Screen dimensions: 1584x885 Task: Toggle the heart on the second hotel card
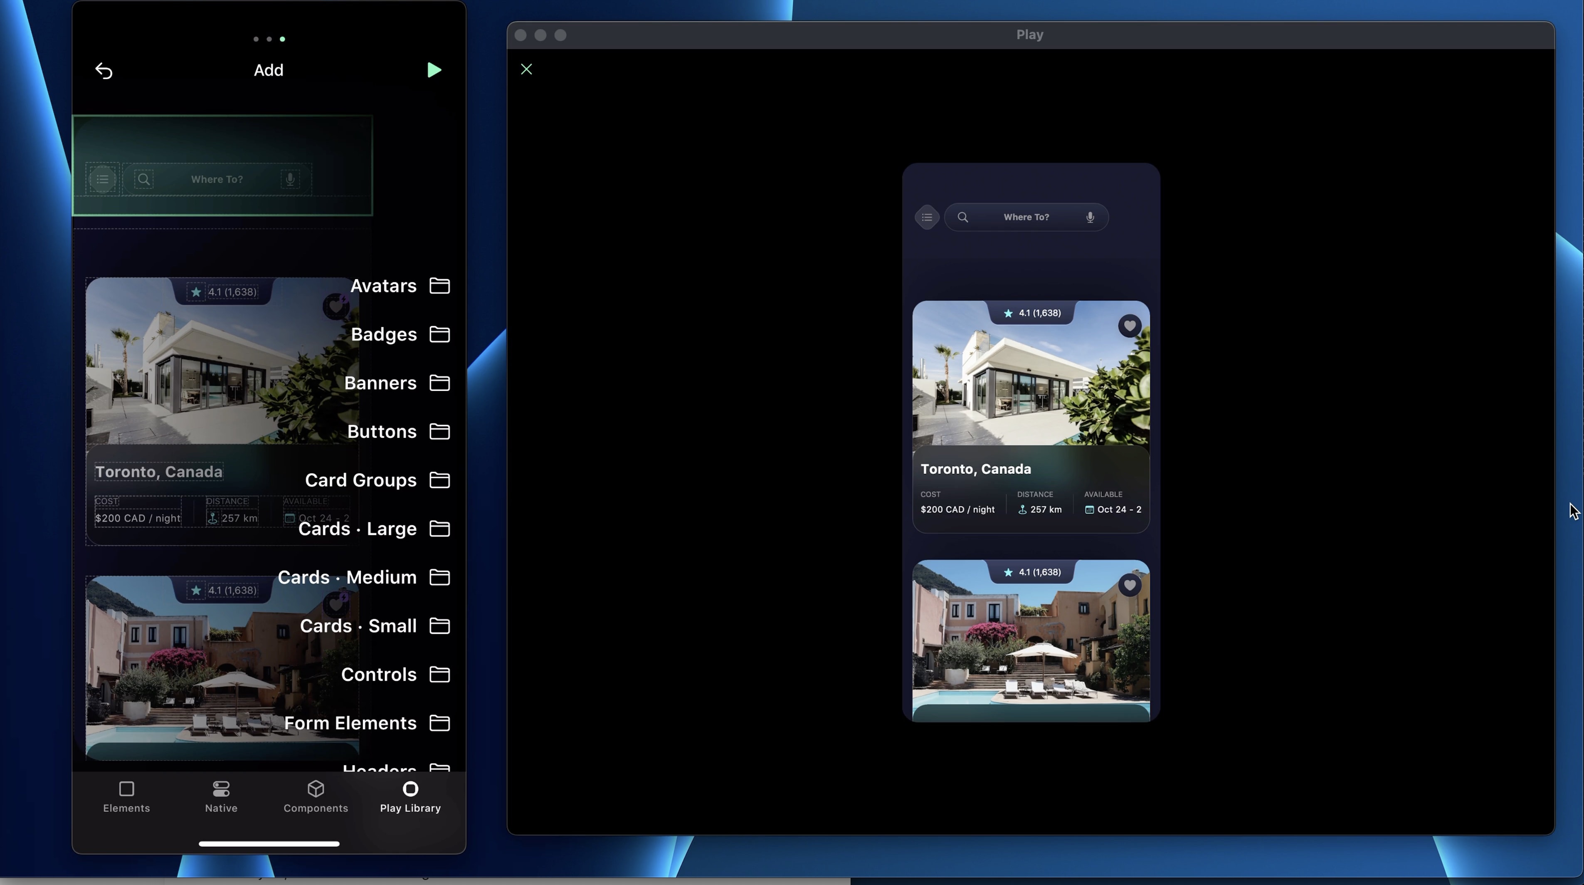tap(1131, 585)
